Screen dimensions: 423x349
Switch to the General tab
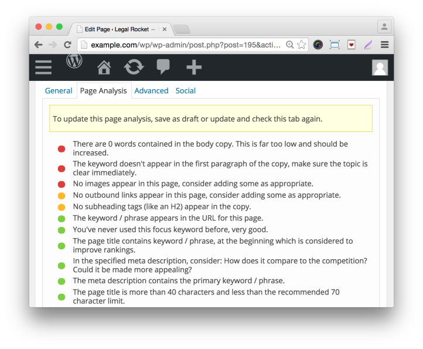point(59,91)
